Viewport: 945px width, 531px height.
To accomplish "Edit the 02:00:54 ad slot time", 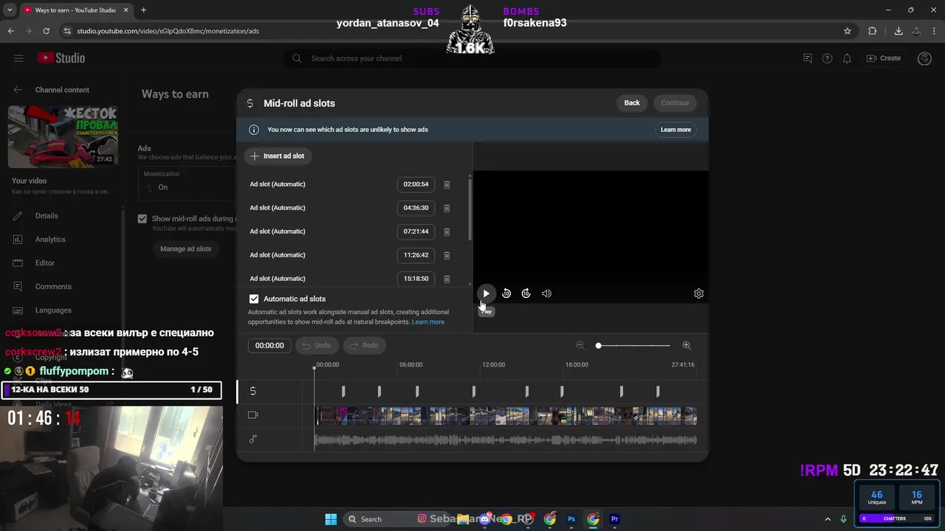I will 416,184.
